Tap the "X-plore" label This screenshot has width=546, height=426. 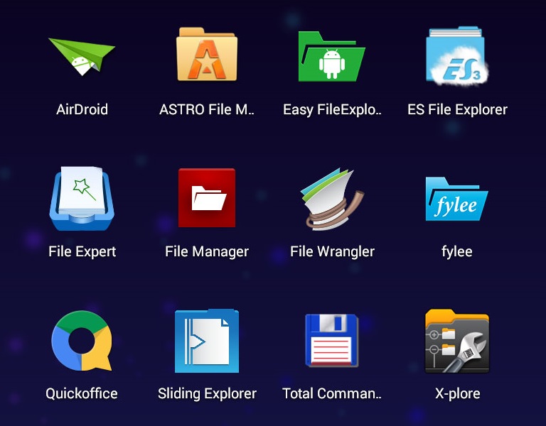point(458,394)
